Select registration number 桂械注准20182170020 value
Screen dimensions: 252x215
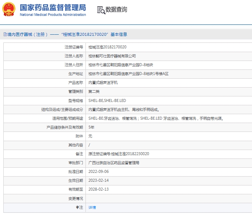tap(107, 47)
